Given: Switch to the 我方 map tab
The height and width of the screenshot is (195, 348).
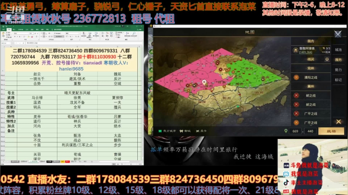Looking at the screenshot, I should click(338, 59).
